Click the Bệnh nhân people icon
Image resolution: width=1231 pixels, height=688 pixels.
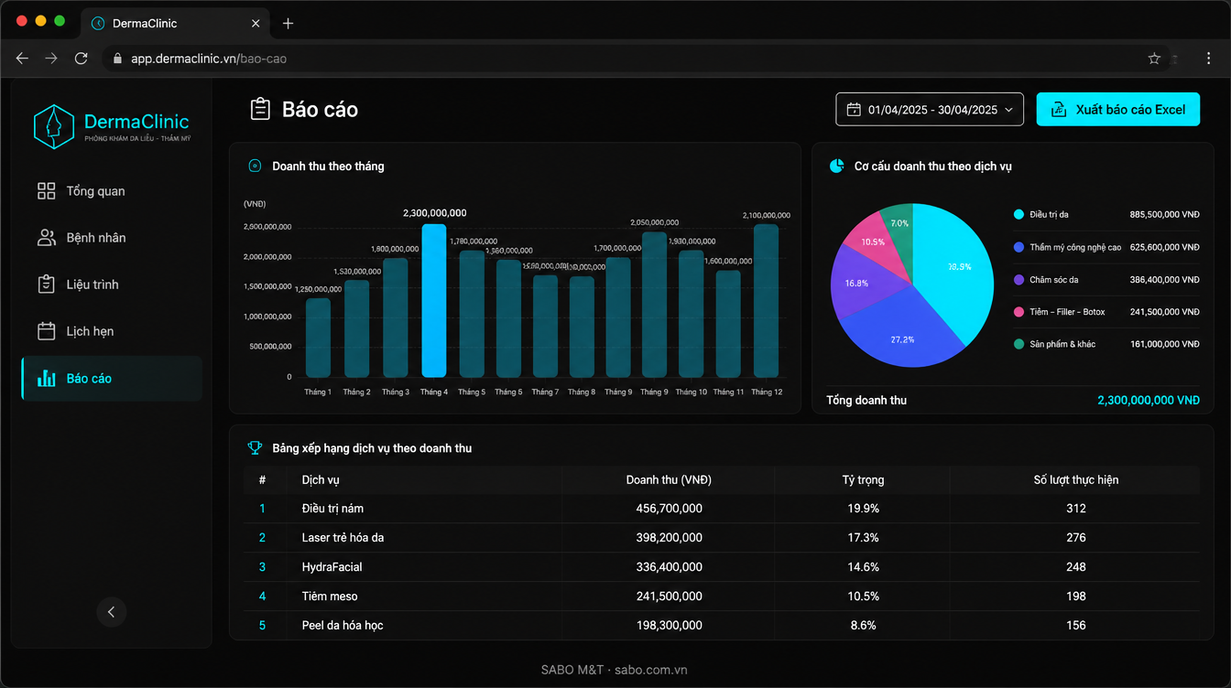click(46, 238)
